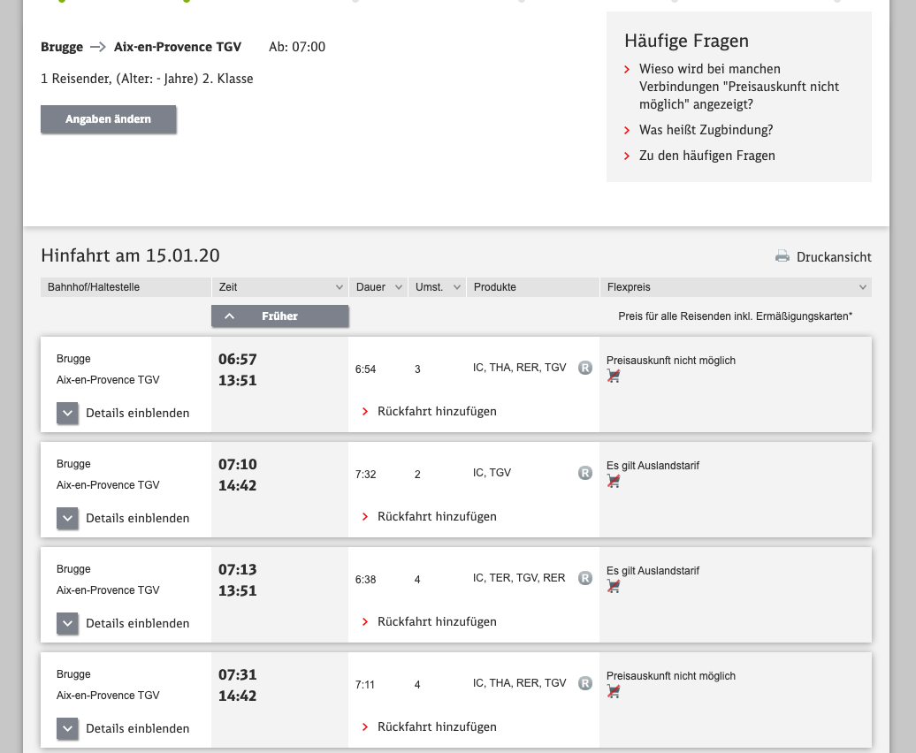Open the Flexpreis column dropdown
The width and height of the screenshot is (916, 753).
(x=862, y=287)
